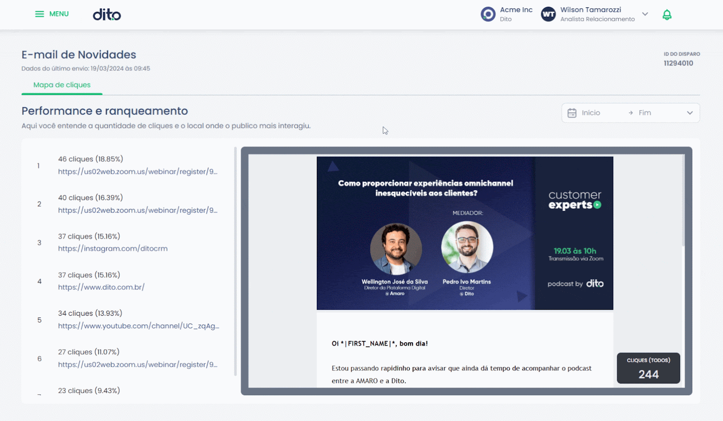Click the text '23 cliques (9.43%)'
Viewport: 723px width, 421px height.
coord(89,391)
